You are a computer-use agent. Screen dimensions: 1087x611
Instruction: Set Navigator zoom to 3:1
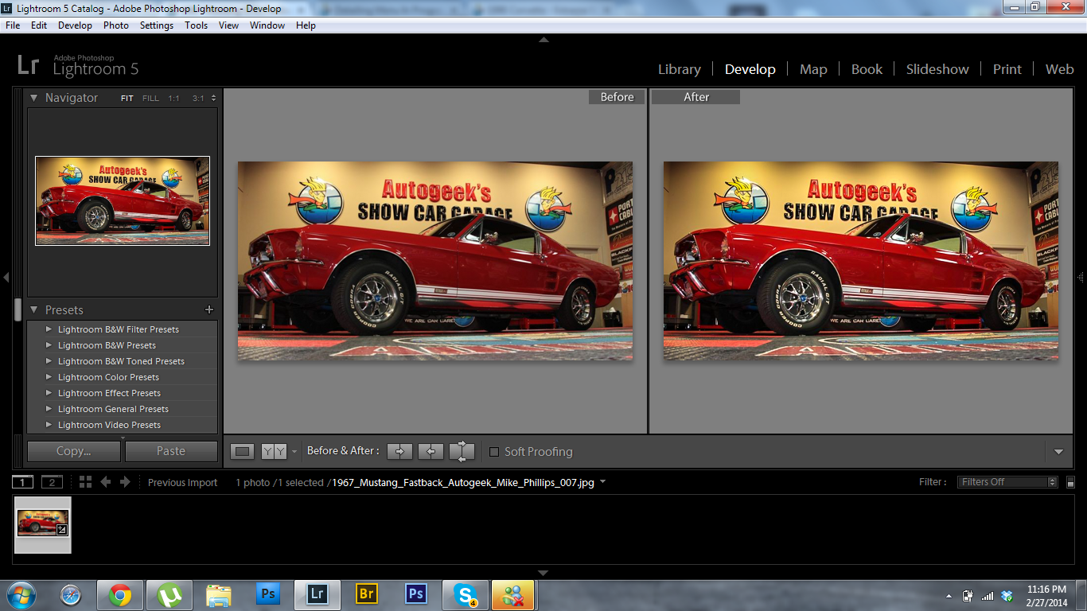(x=197, y=99)
